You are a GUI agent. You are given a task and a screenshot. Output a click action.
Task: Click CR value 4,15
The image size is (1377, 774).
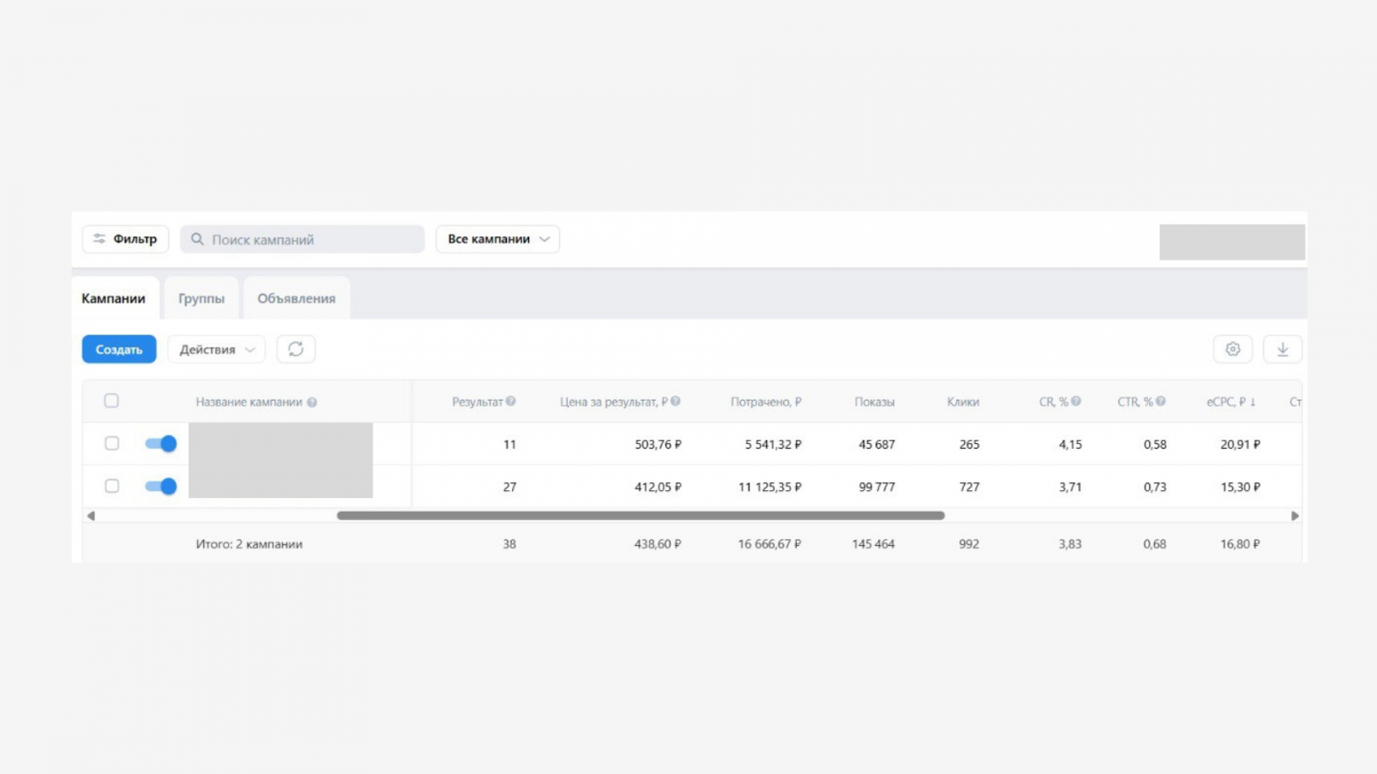[1071, 445]
